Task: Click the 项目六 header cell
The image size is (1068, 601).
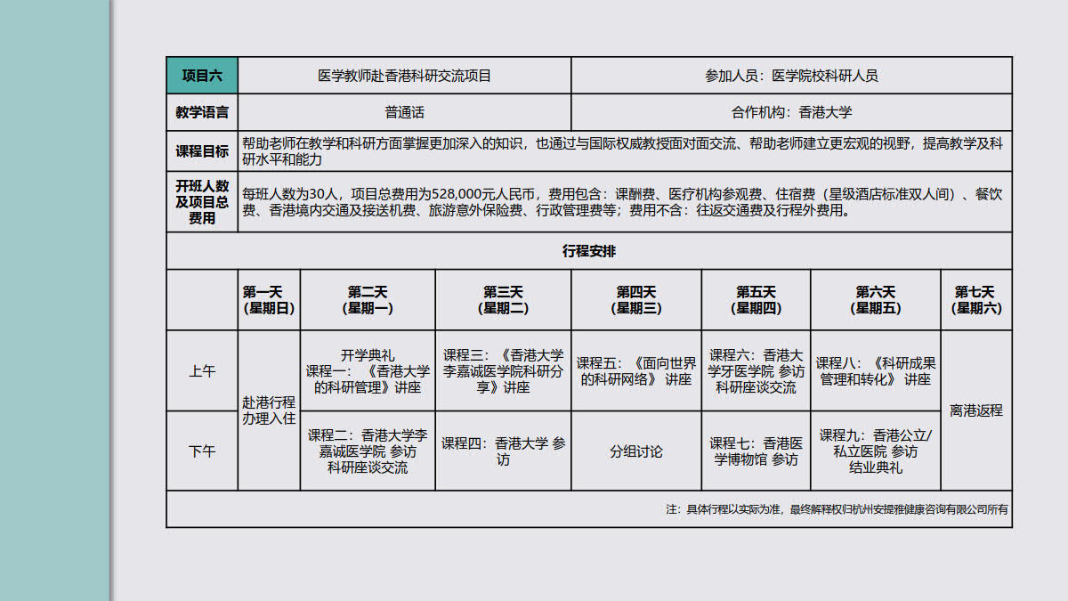Action: point(202,76)
